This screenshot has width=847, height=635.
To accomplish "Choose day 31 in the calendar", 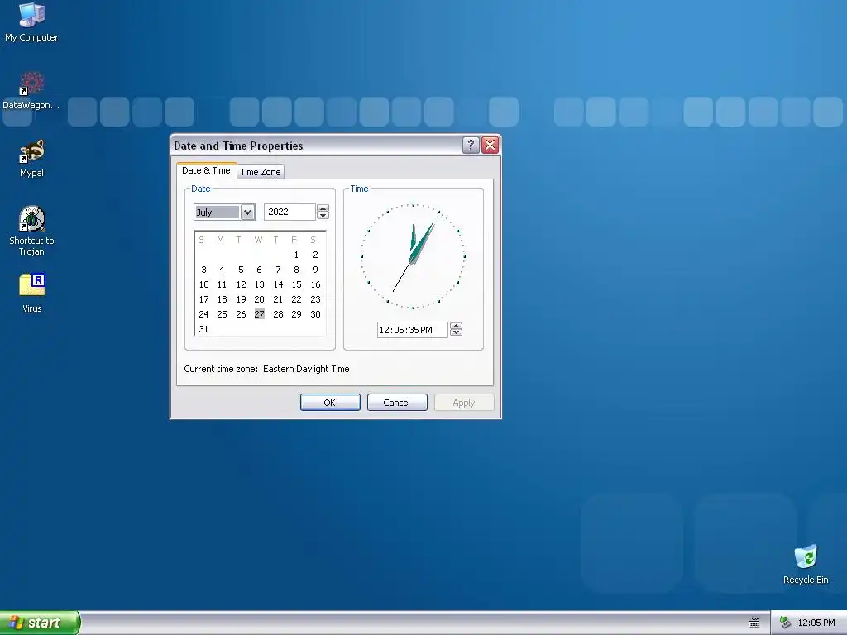I will coord(203,329).
